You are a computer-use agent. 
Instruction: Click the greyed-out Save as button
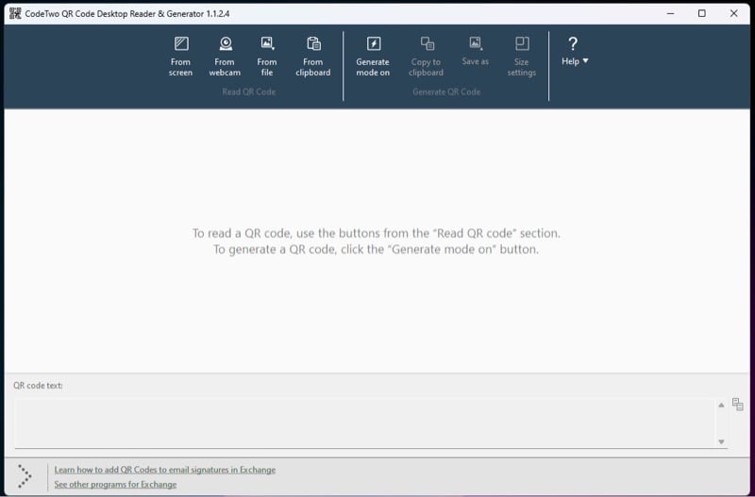point(476,52)
